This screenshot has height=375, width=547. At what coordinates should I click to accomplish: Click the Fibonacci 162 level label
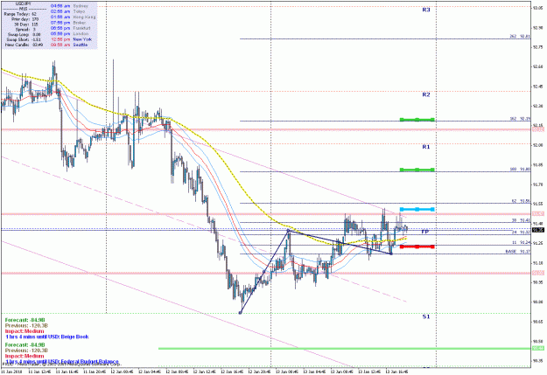click(x=520, y=119)
